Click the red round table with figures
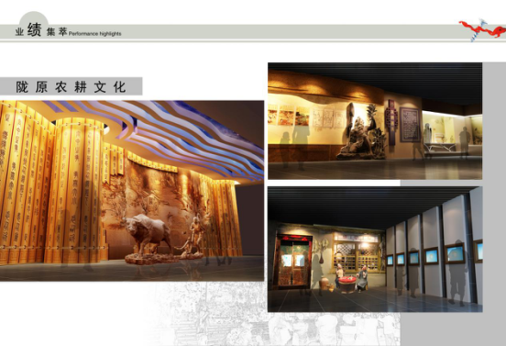Viewport: 506px width, 346px height. click(347, 284)
